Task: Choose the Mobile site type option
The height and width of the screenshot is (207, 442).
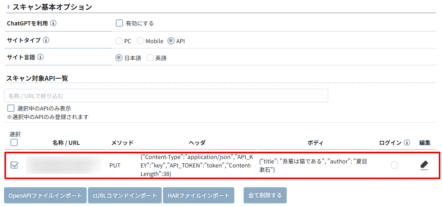Action: (x=140, y=41)
